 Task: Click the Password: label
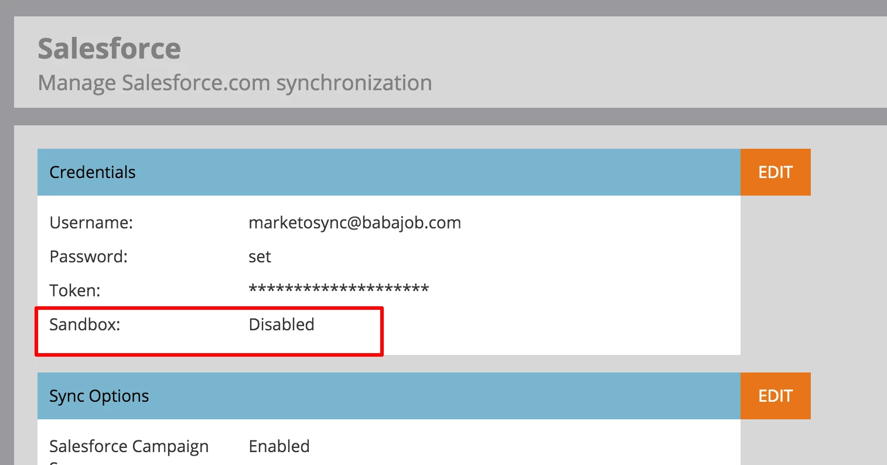pos(88,257)
